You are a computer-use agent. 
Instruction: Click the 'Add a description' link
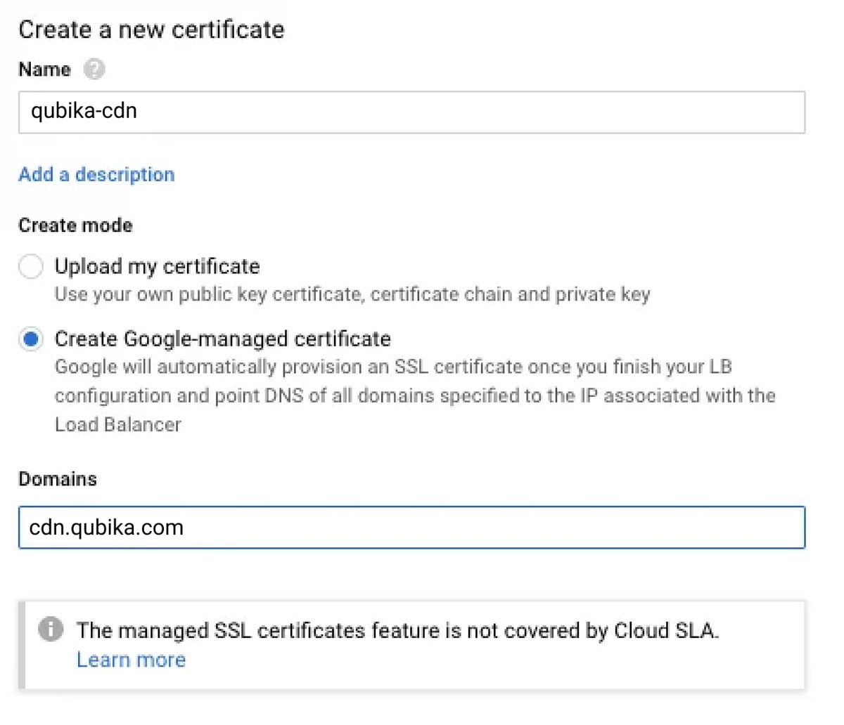(96, 174)
